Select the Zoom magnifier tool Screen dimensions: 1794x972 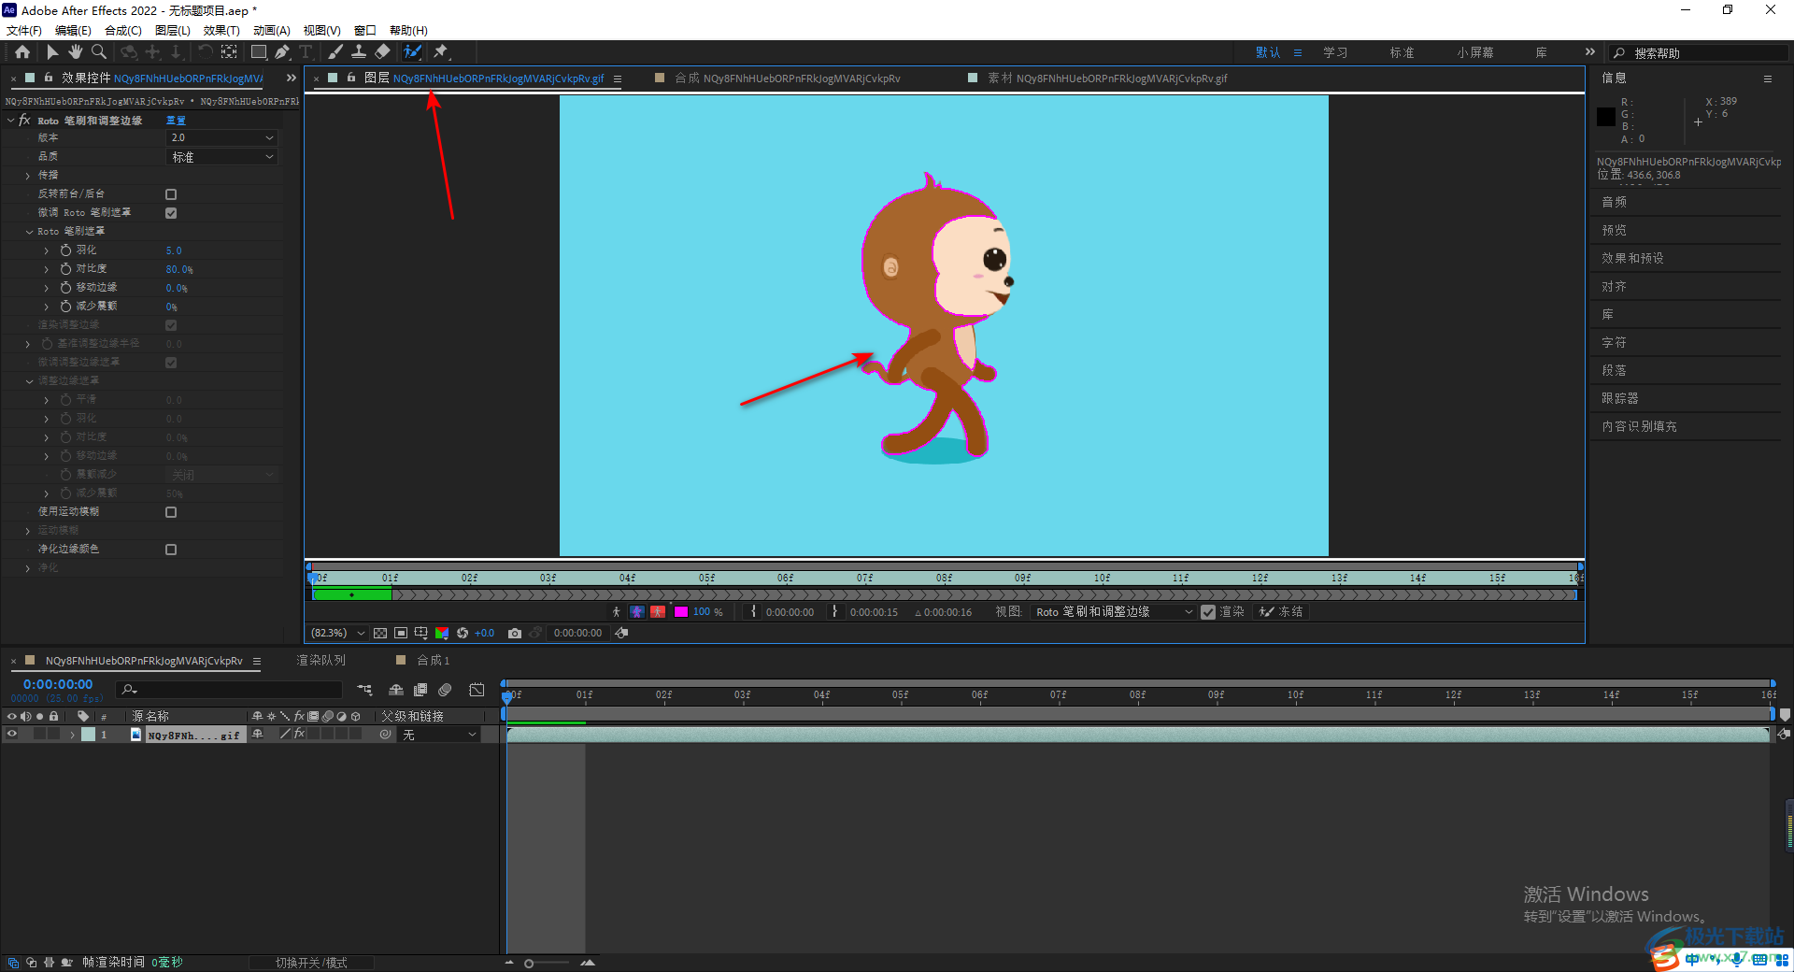click(99, 52)
